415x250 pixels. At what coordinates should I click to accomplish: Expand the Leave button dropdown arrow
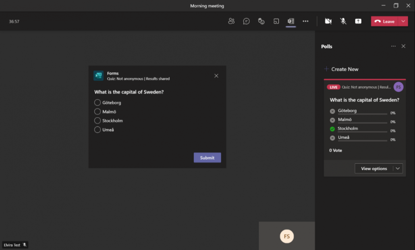tap(403, 21)
